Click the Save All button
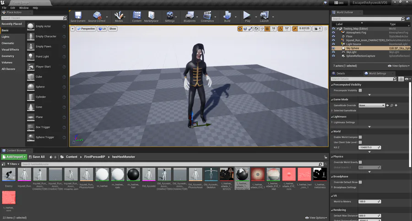Screen dimensions: 412x221 [36, 157]
